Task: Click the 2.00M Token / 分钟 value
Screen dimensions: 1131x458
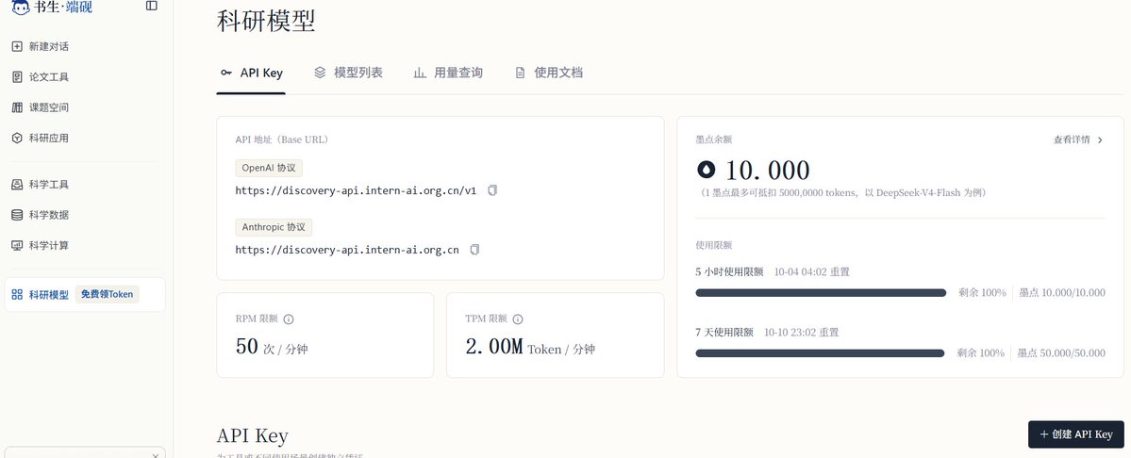Action: click(x=530, y=347)
